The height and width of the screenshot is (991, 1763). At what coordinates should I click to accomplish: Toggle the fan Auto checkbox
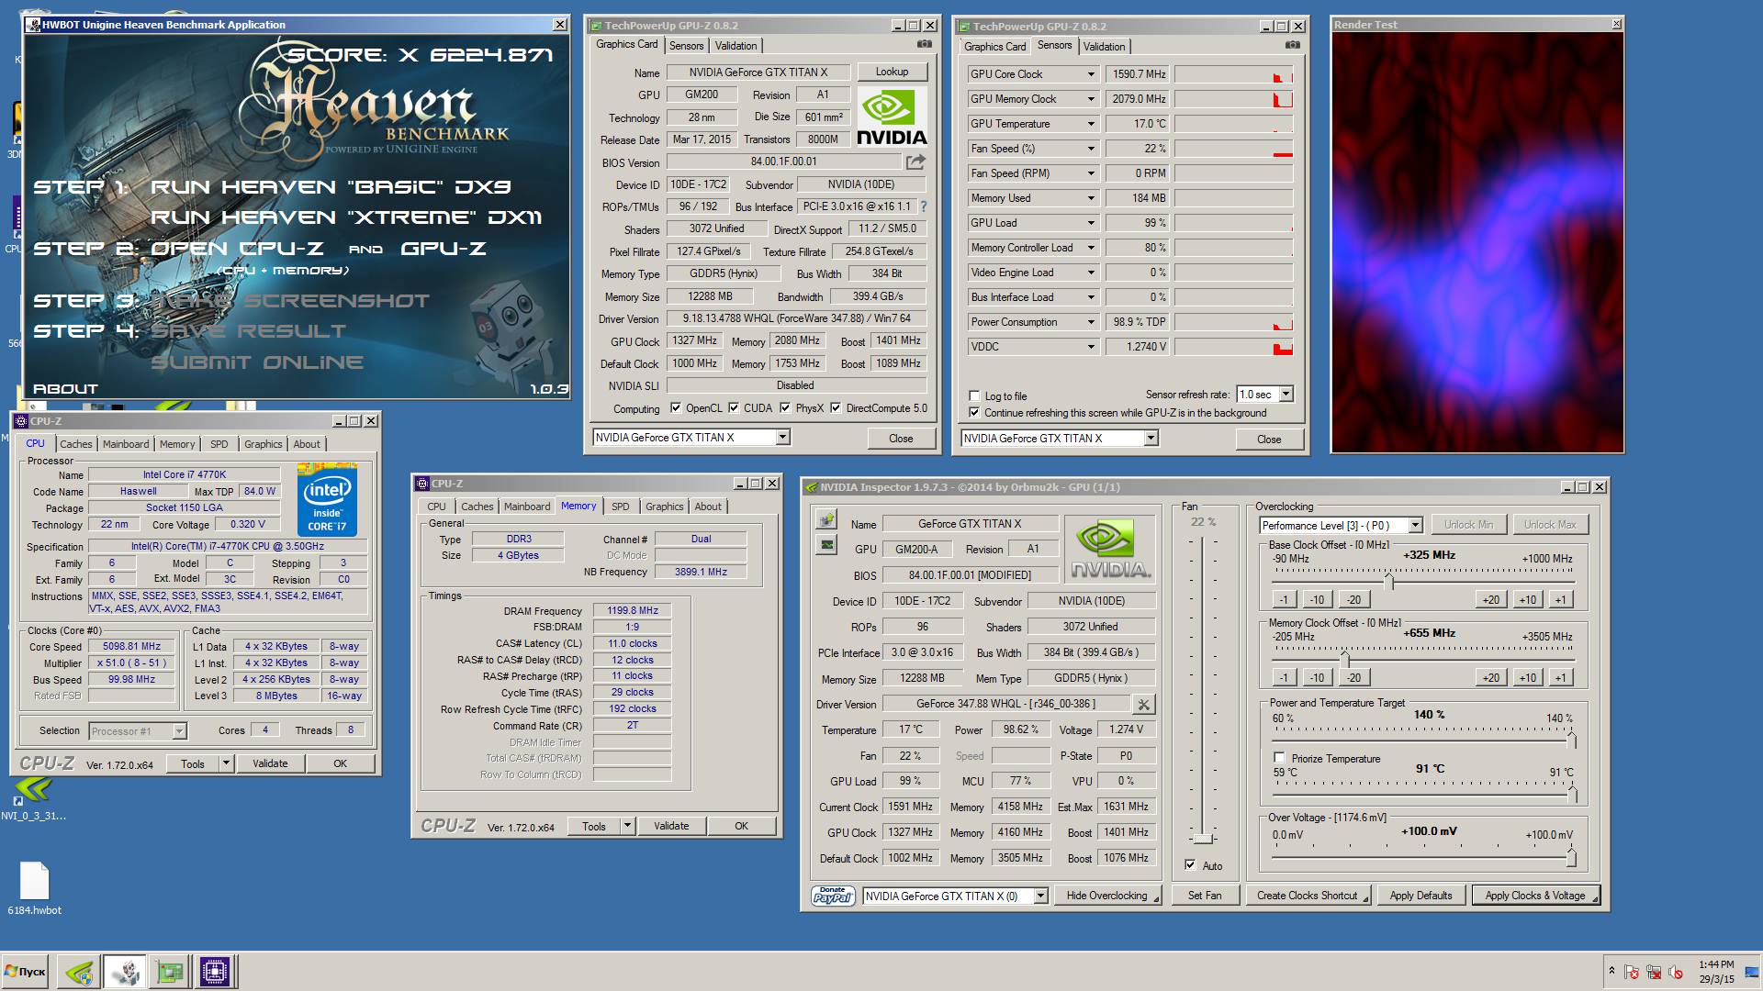(1190, 865)
